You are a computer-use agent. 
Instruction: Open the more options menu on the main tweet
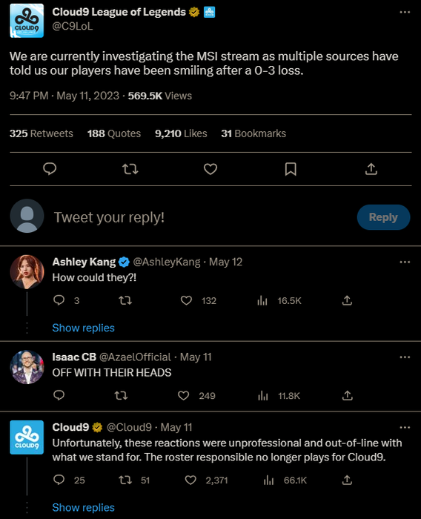405,13
